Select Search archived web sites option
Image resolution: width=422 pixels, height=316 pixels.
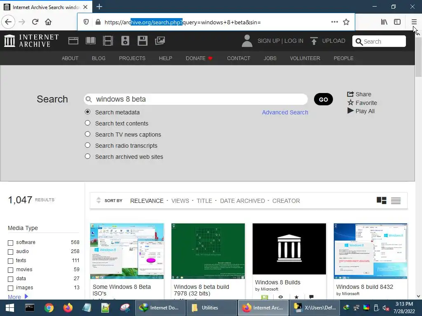(87, 156)
